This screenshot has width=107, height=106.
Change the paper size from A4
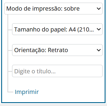pyautogui.click(x=57, y=29)
